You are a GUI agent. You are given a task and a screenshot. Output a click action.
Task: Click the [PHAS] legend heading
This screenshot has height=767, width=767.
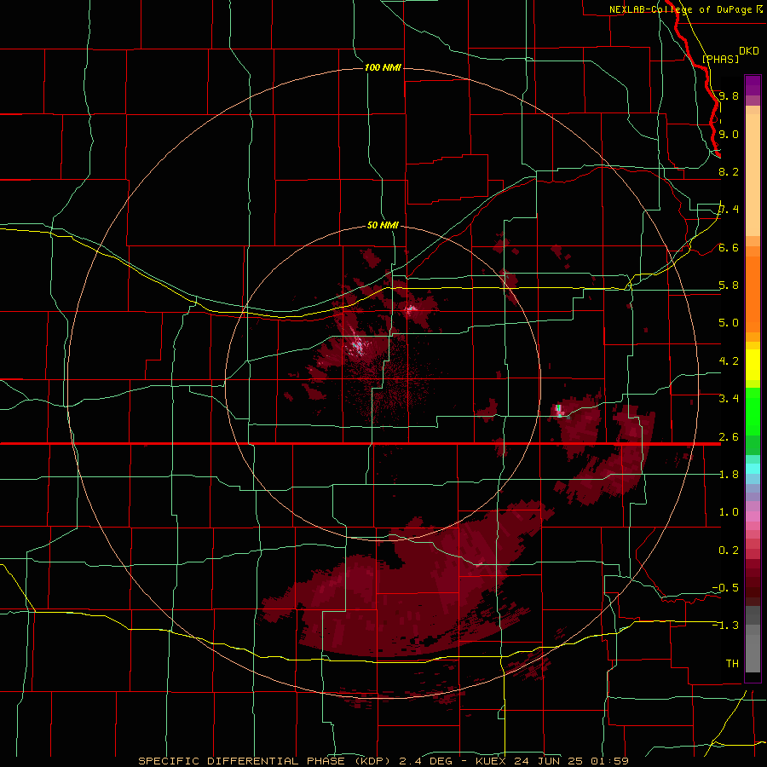click(x=720, y=59)
